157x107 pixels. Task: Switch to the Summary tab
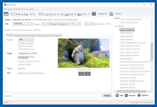pos(8,35)
